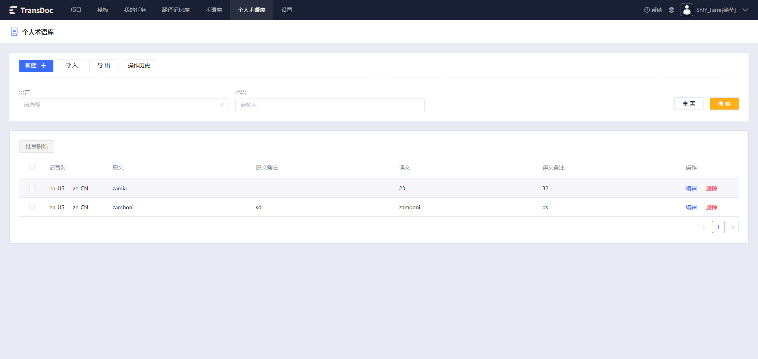Click the 导出 button
This screenshot has width=758, height=359.
click(x=104, y=66)
